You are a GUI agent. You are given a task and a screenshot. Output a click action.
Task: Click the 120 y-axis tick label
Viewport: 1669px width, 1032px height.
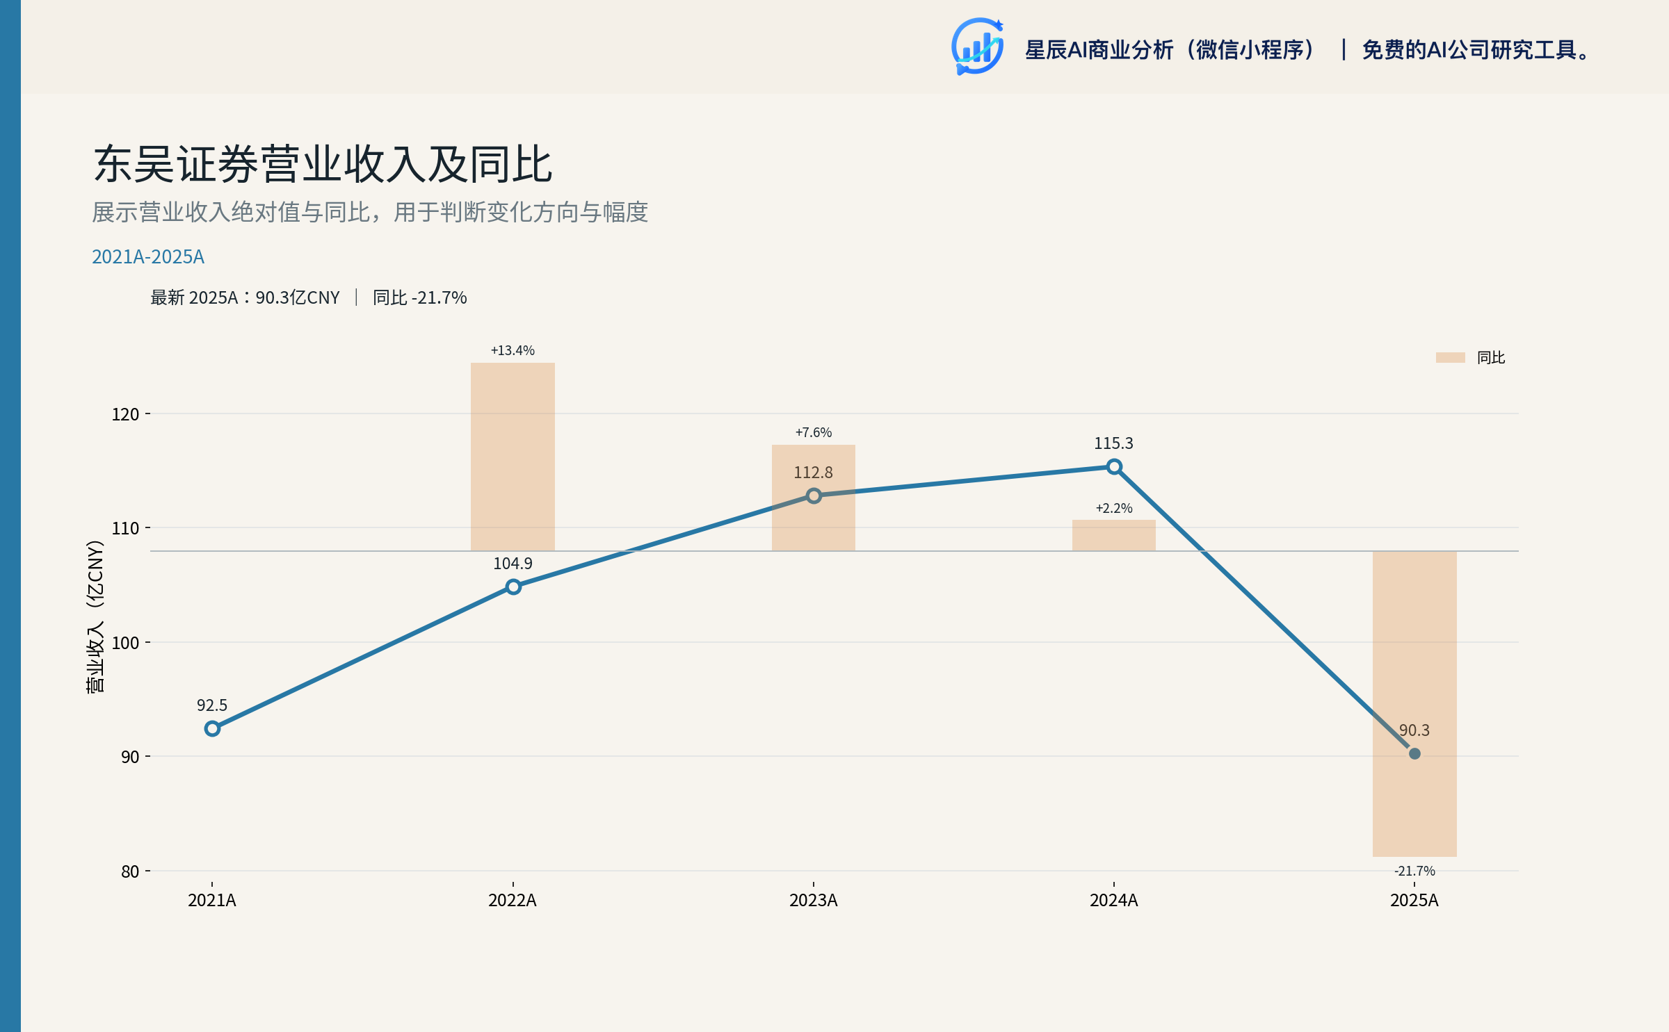(x=126, y=414)
